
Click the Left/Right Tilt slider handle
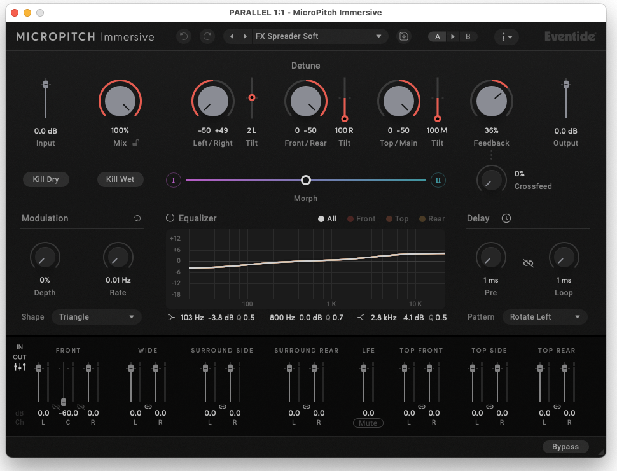[252, 97]
